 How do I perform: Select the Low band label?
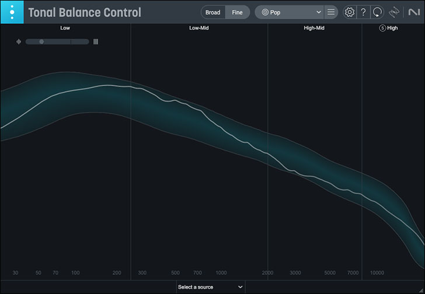(65, 28)
